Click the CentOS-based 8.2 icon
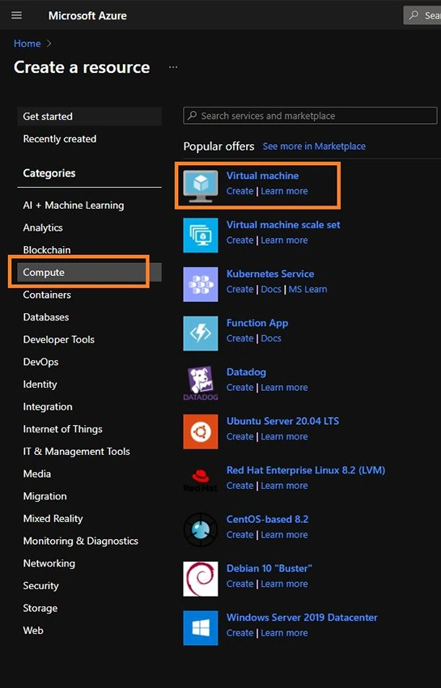The image size is (441, 688). (x=201, y=529)
